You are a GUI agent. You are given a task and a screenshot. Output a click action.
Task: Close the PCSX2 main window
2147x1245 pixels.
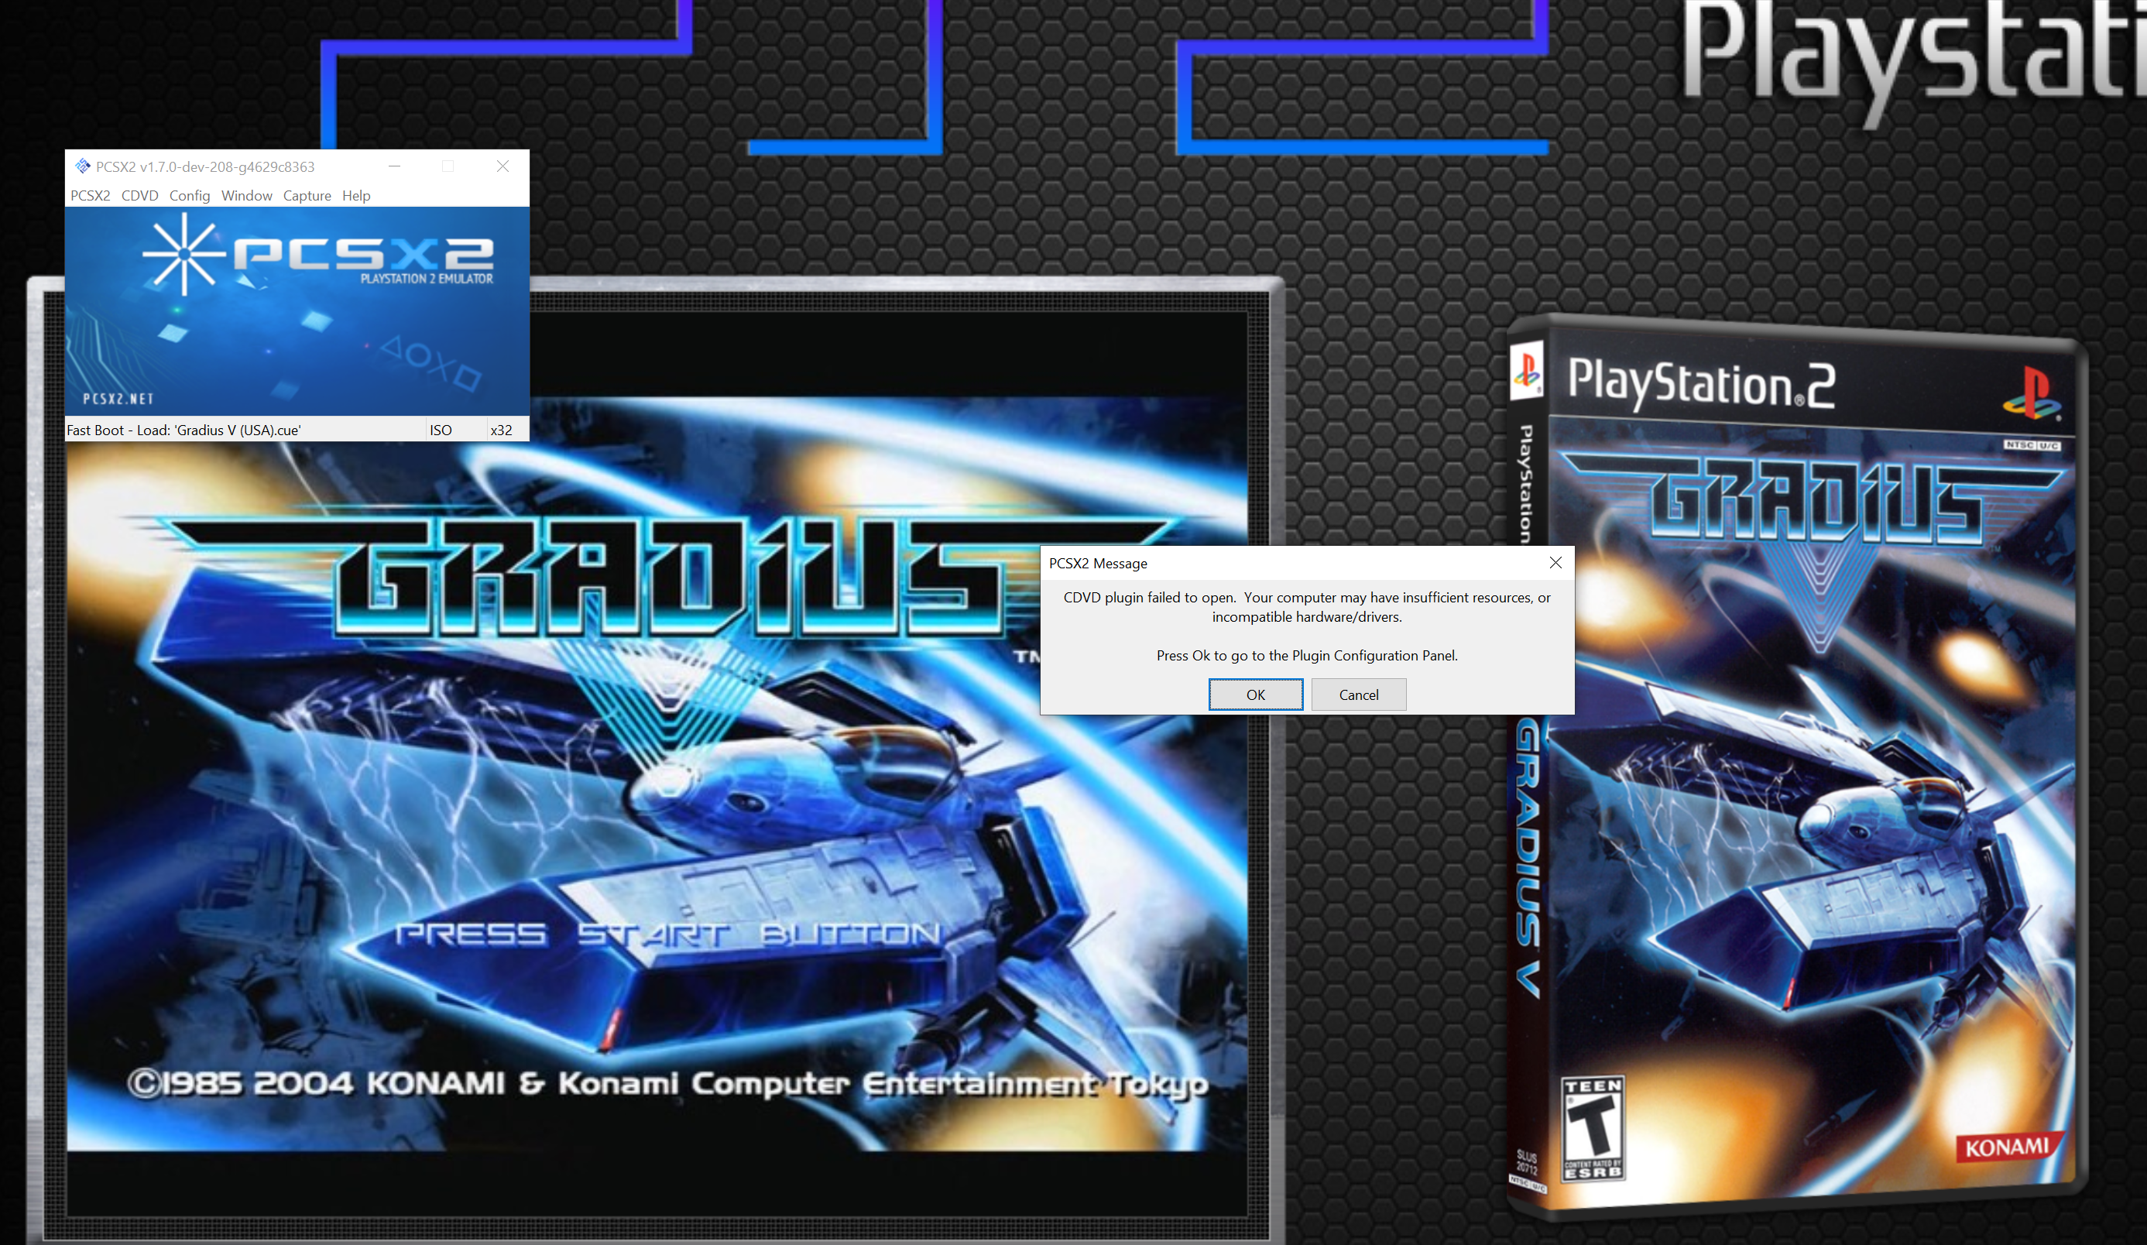click(x=502, y=166)
